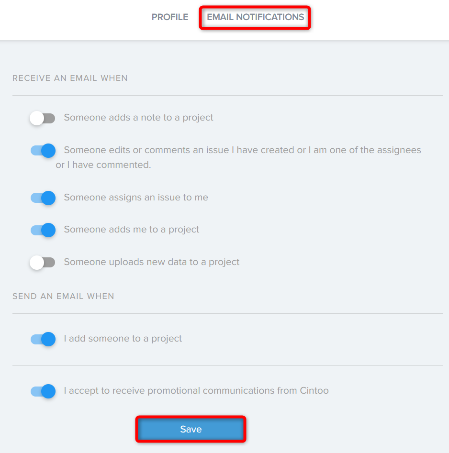Click the RECEIVE AN EMAIL WHEN heading
Screen dimensions: 449x453
click(70, 78)
